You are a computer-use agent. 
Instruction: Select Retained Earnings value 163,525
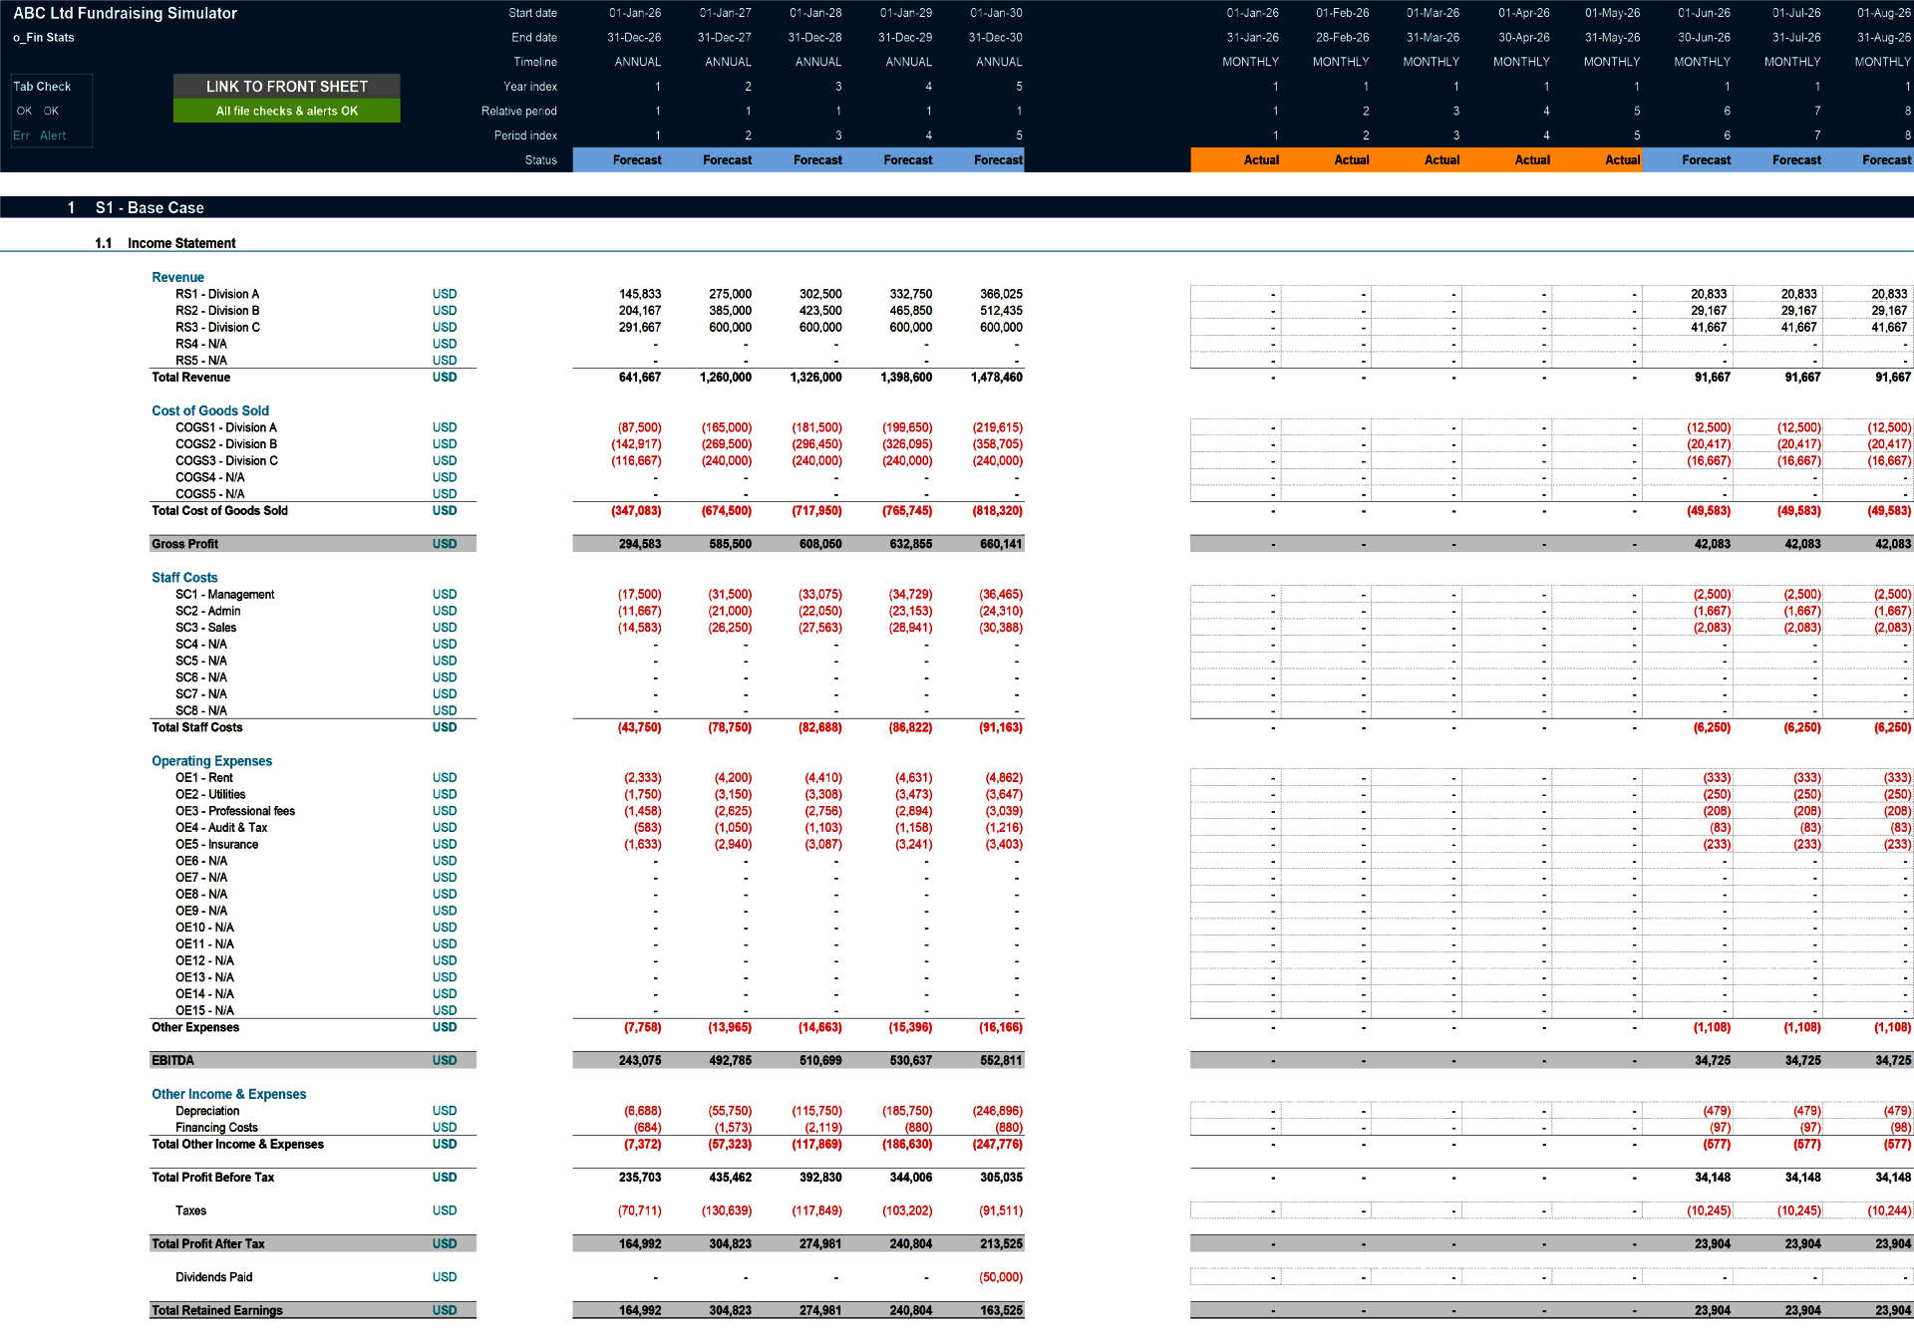click(1001, 1311)
